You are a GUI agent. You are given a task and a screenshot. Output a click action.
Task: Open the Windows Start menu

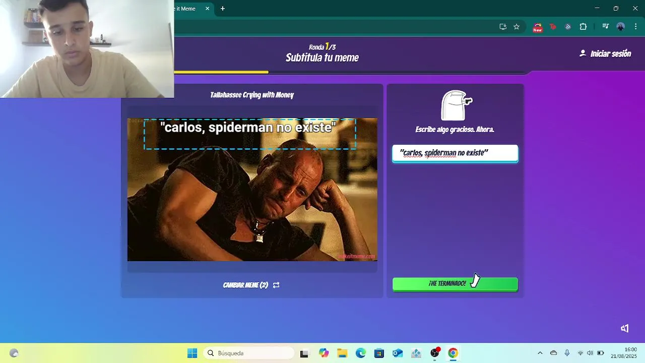[192, 353]
